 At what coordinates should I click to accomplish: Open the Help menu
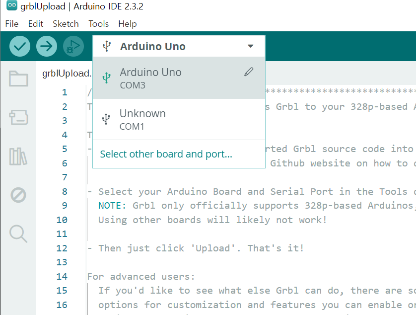tap(128, 24)
